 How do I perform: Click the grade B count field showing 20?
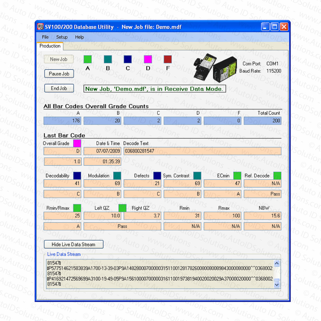click(102, 121)
